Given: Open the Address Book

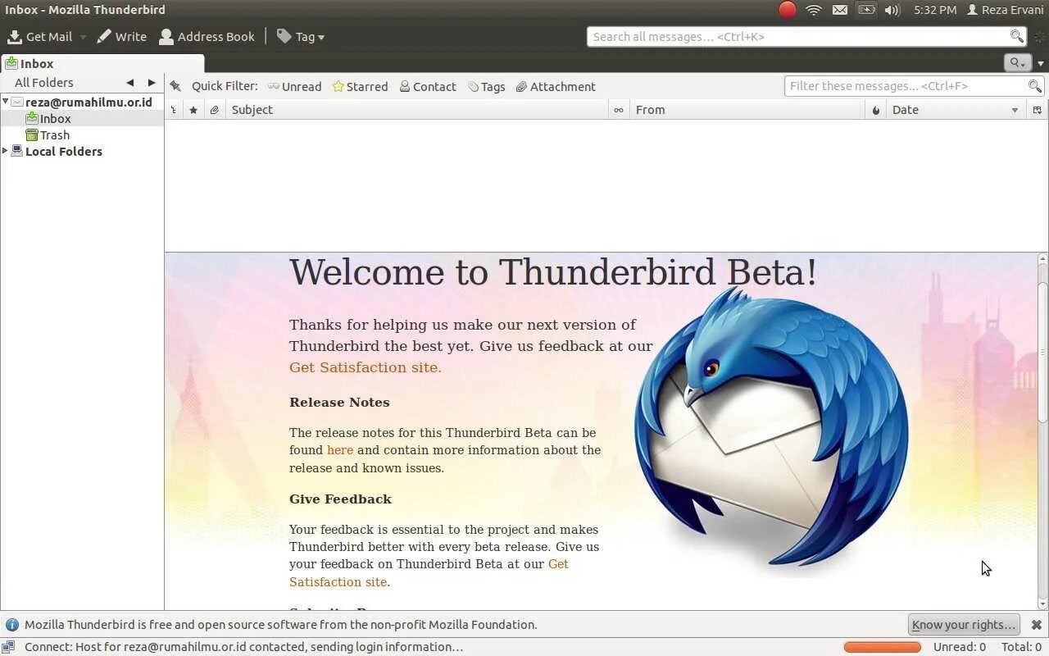Looking at the screenshot, I should coord(207,37).
